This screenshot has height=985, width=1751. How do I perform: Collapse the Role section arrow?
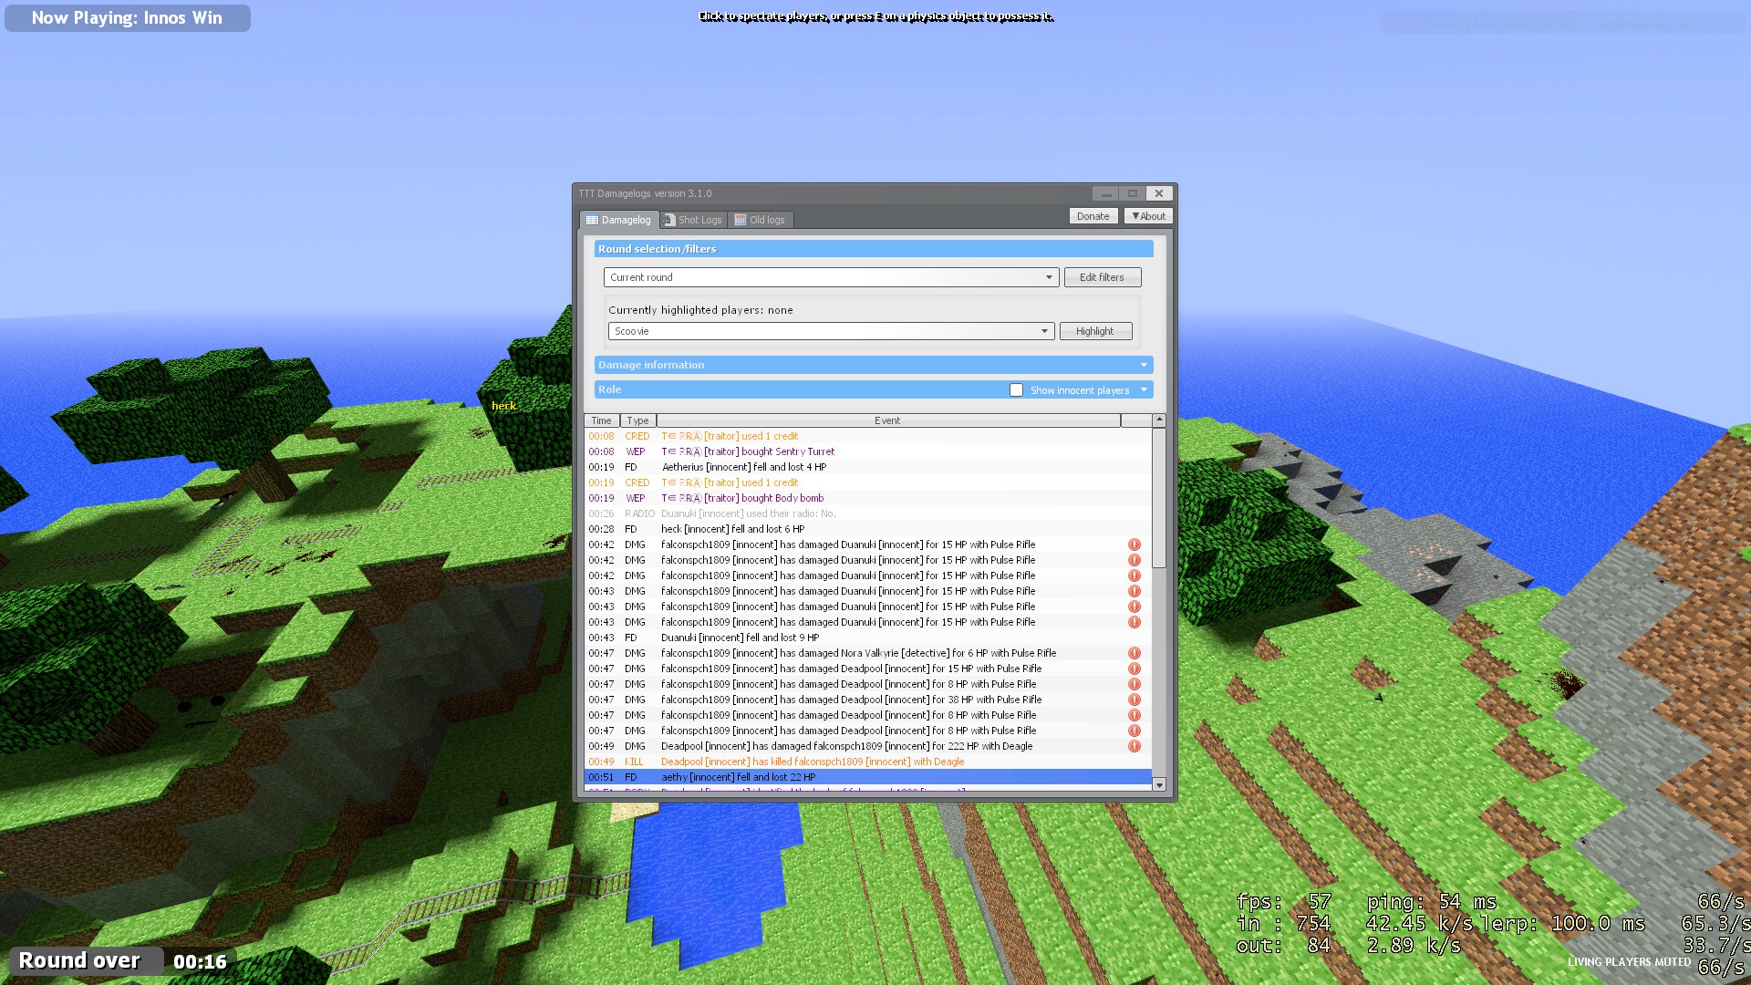pos(1144,390)
